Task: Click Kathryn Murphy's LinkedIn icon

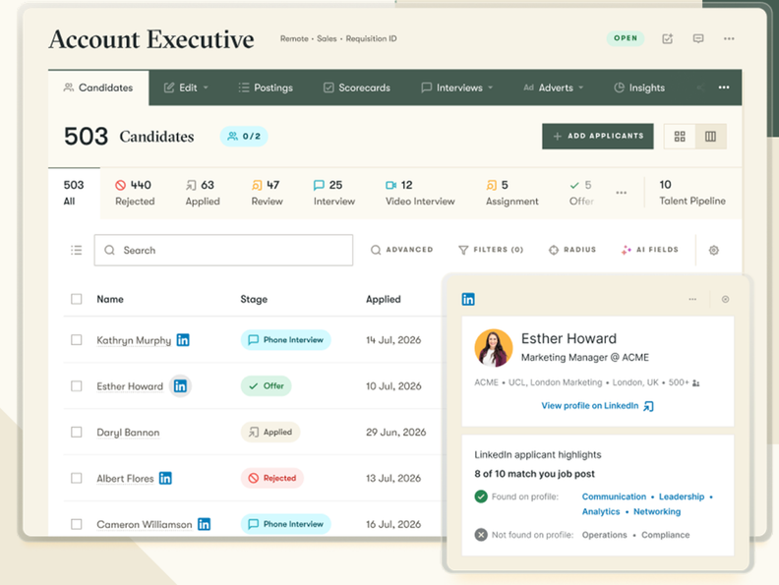Action: (183, 340)
